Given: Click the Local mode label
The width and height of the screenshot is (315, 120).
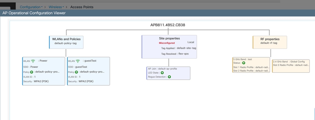Looking at the screenshot, I should (191, 42).
